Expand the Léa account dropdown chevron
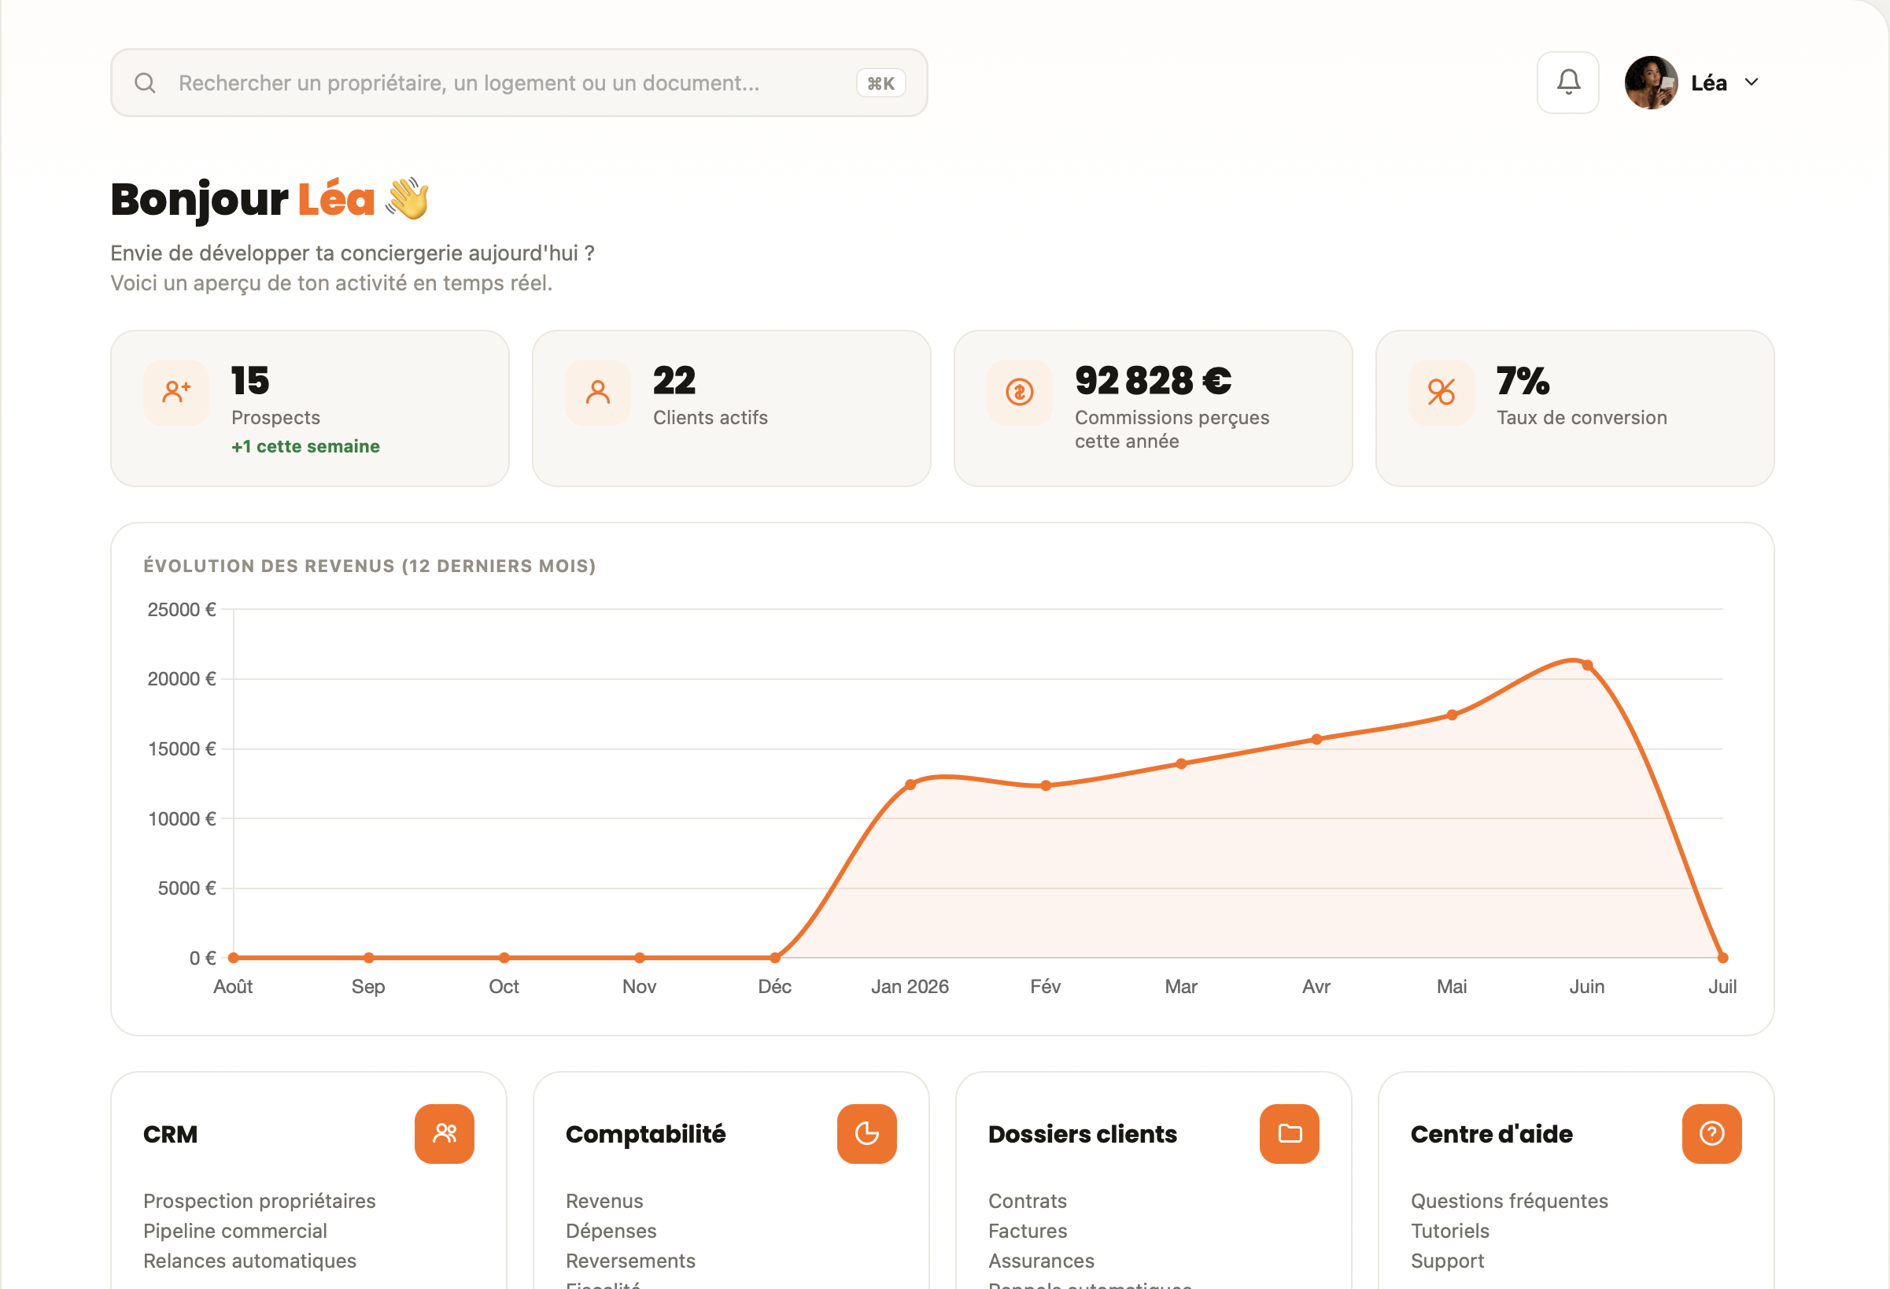Viewport: 1890px width, 1289px height. click(1752, 82)
